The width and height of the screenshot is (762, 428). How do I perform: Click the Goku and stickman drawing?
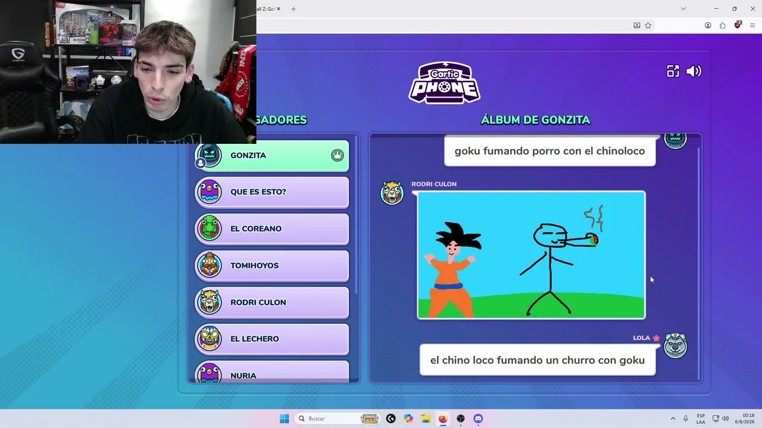531,255
